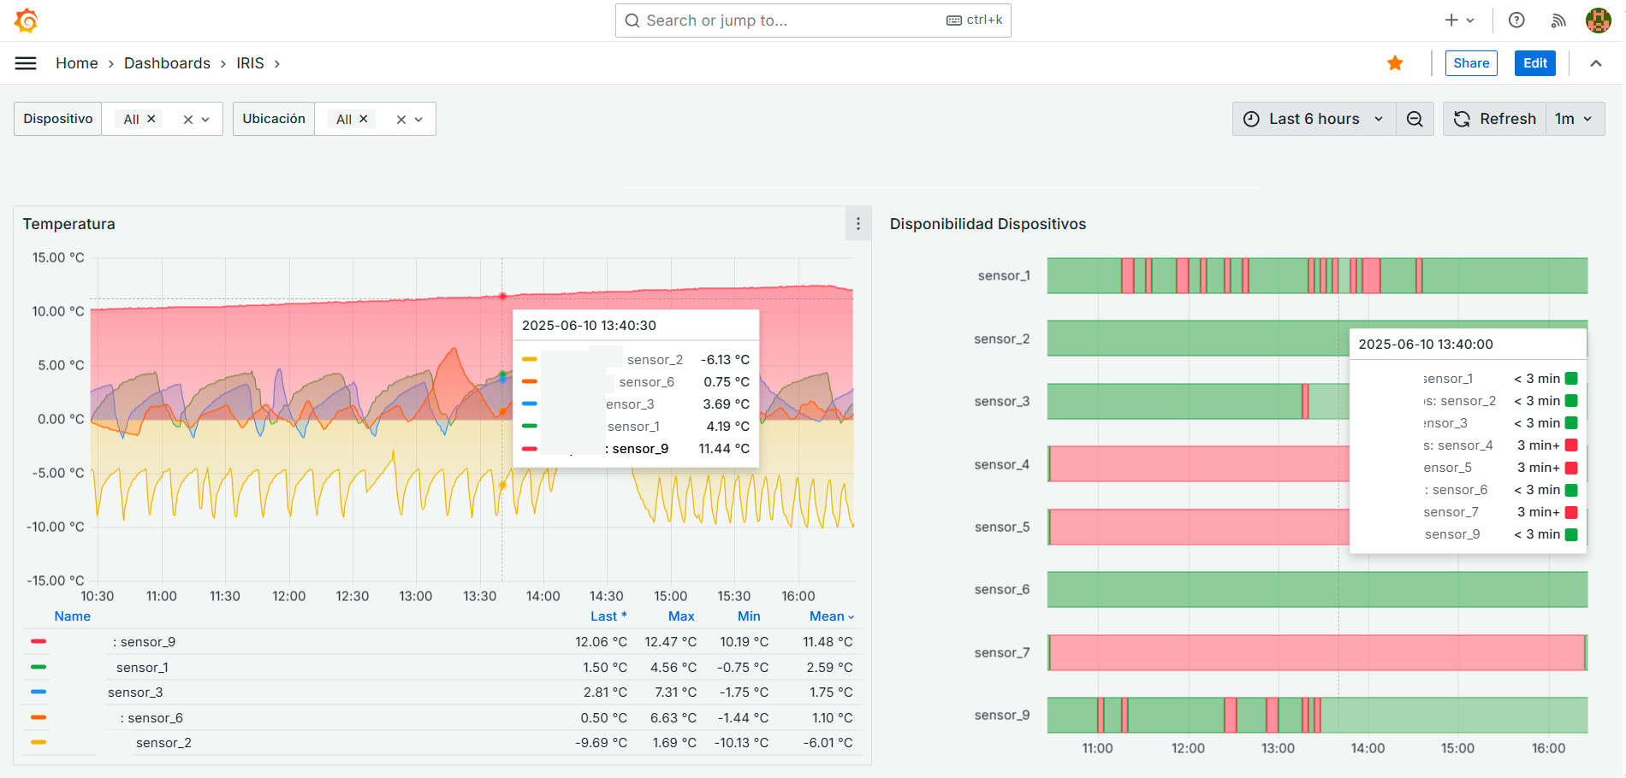Image resolution: width=1626 pixels, height=778 pixels.
Task: Toggle sensor_9 series in Temperatura legend
Action: [147, 642]
